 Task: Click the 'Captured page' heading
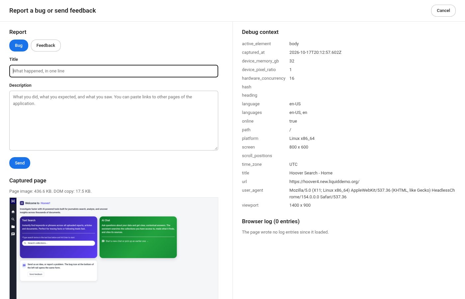(x=28, y=180)
